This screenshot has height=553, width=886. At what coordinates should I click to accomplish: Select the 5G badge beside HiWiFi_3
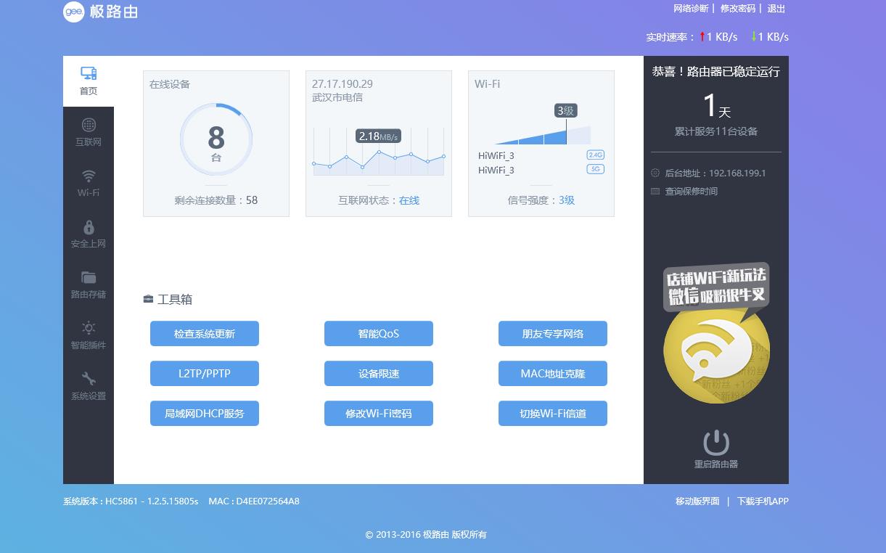595,169
